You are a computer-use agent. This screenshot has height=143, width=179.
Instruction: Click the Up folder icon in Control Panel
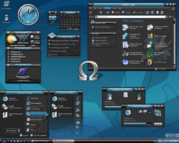(107, 13)
